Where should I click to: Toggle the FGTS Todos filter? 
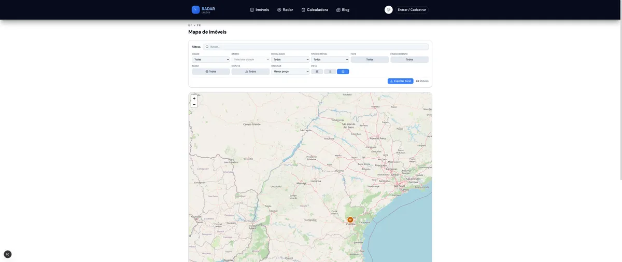tap(370, 60)
